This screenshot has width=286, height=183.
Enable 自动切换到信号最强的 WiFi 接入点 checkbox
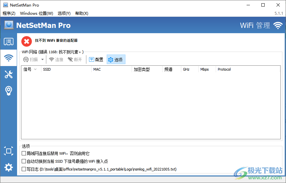pyautogui.click(x=24, y=161)
